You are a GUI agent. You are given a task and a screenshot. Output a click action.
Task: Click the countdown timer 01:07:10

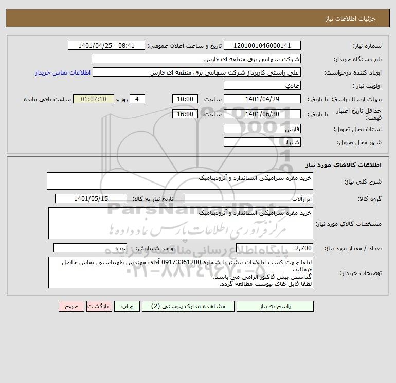click(94, 99)
